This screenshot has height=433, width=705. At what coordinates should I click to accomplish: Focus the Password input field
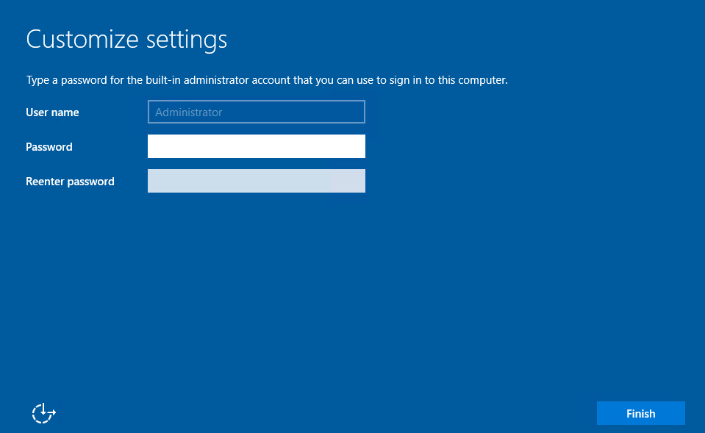[257, 146]
